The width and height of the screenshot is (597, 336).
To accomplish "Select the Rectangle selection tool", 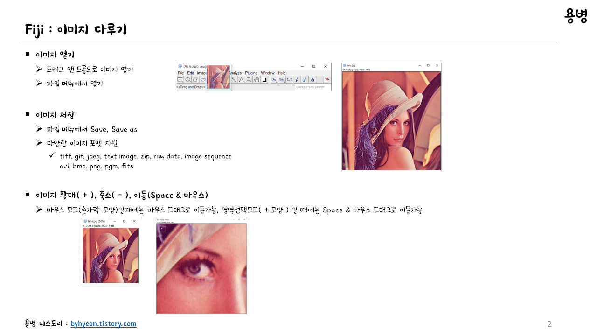I will (180, 80).
